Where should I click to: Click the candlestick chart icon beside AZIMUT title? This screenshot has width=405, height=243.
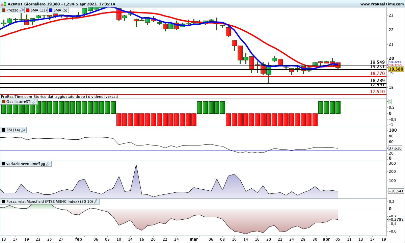(x=3, y=4)
